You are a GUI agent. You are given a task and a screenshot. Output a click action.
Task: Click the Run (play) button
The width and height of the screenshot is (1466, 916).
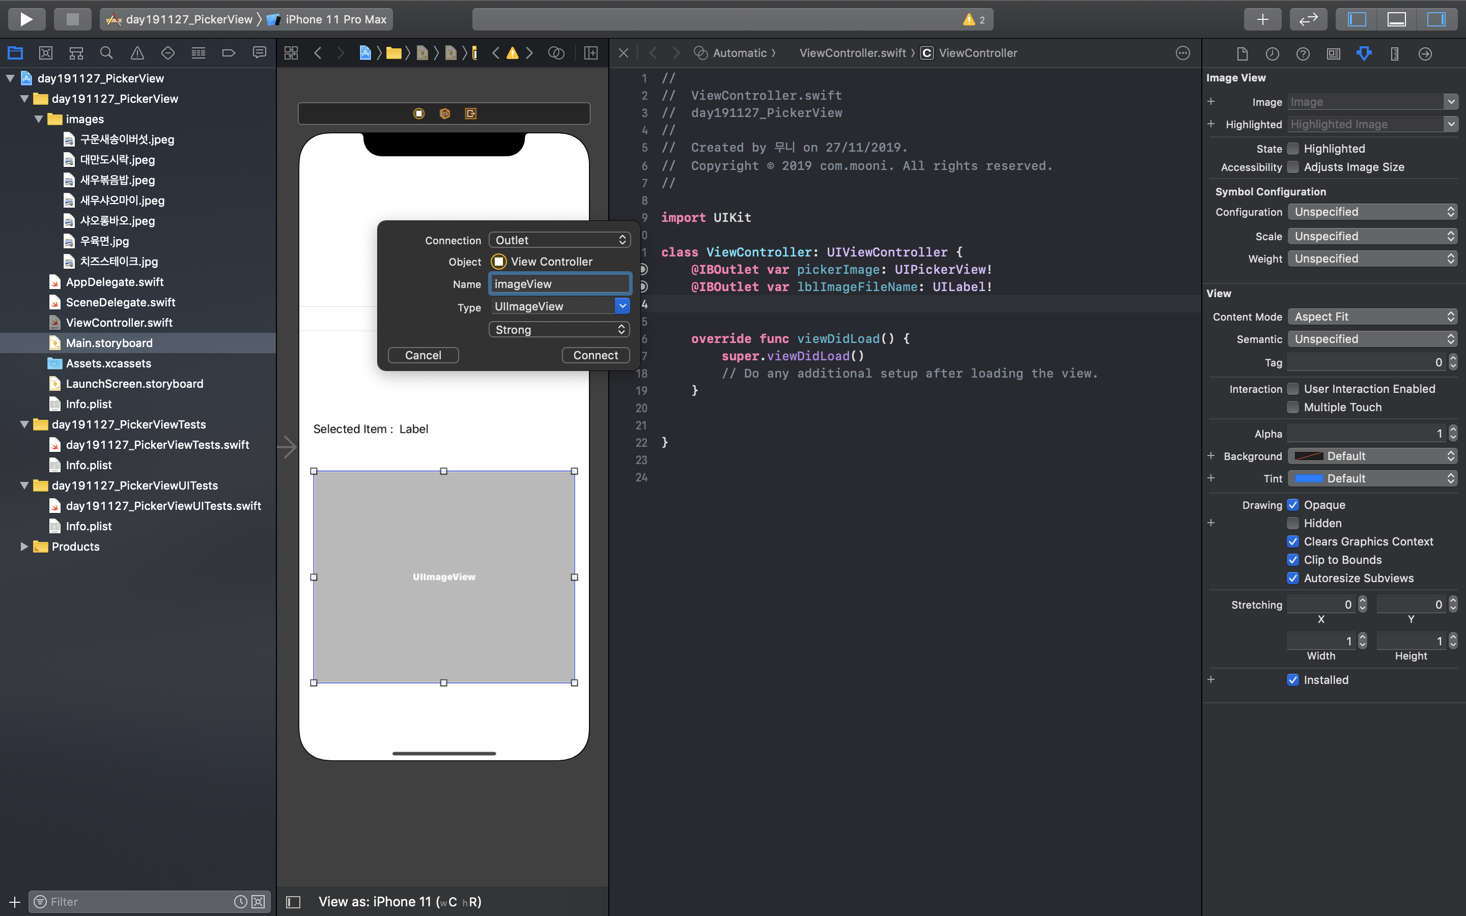click(x=26, y=19)
